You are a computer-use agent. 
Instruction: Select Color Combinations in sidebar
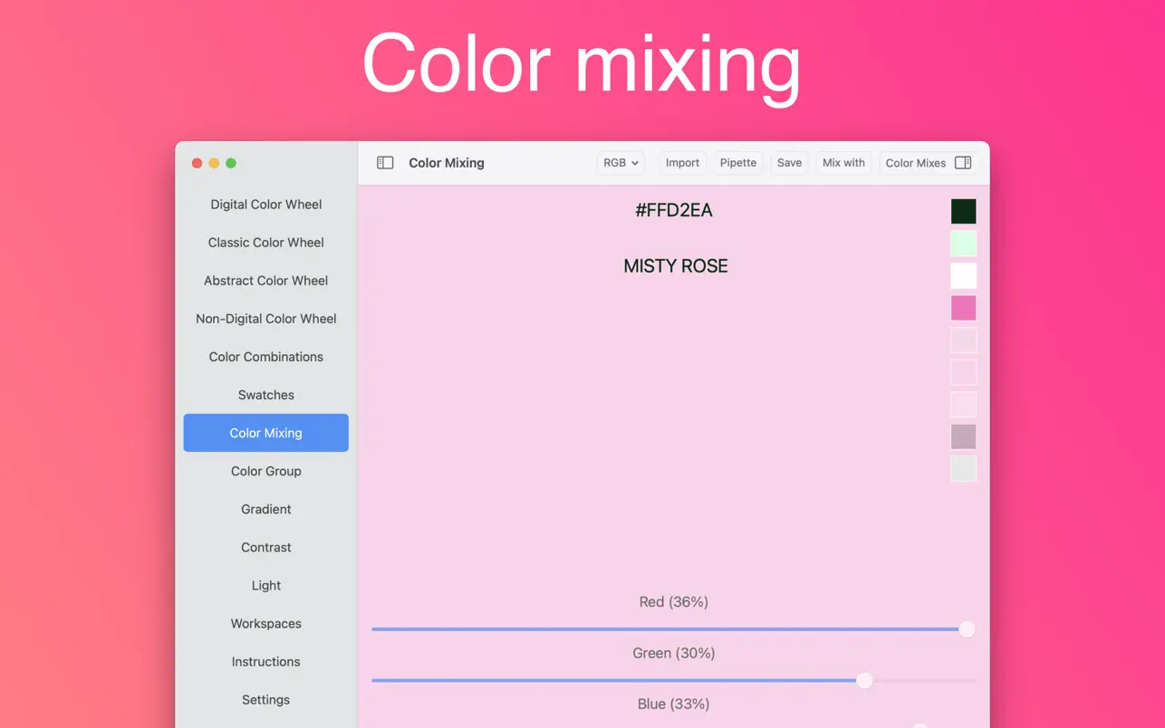[265, 357]
